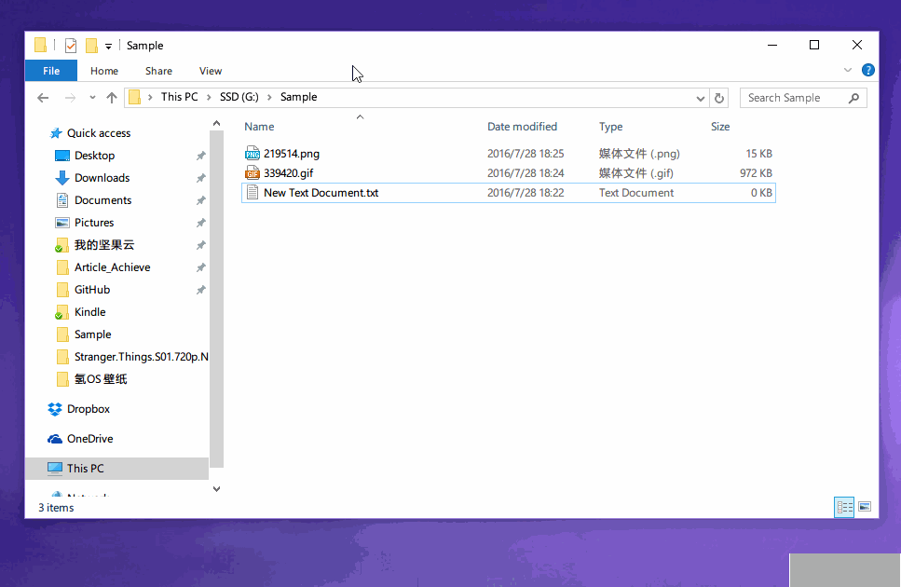
Task: Sort by the Type column header
Action: click(611, 127)
